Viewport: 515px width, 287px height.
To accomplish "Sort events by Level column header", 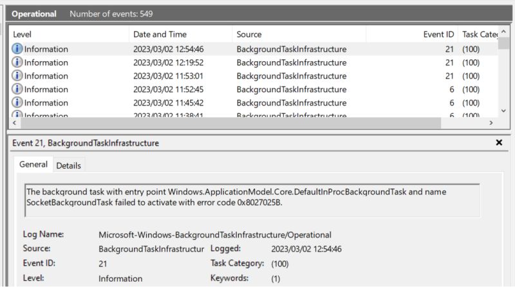I will [x=69, y=34].
